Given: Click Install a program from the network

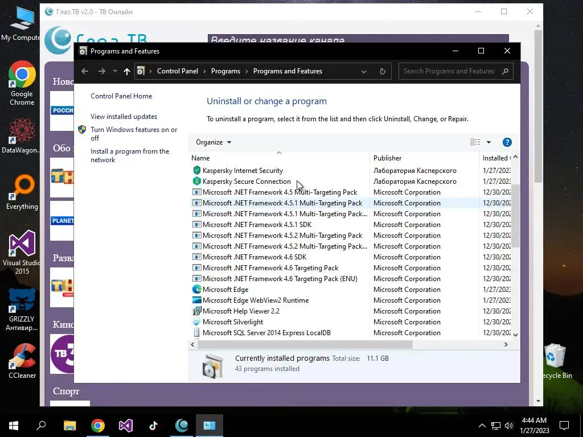Looking at the screenshot, I should click(130, 156).
